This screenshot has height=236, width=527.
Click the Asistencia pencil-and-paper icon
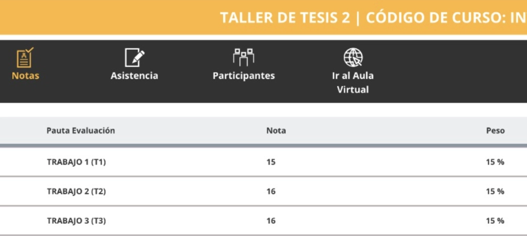(x=134, y=58)
